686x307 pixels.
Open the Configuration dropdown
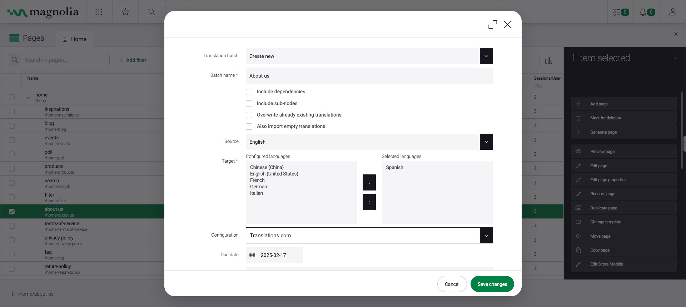click(486, 236)
